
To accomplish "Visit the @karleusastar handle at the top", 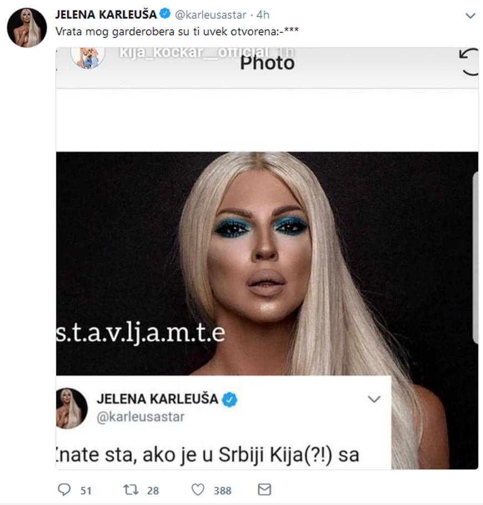I will pyautogui.click(x=210, y=14).
